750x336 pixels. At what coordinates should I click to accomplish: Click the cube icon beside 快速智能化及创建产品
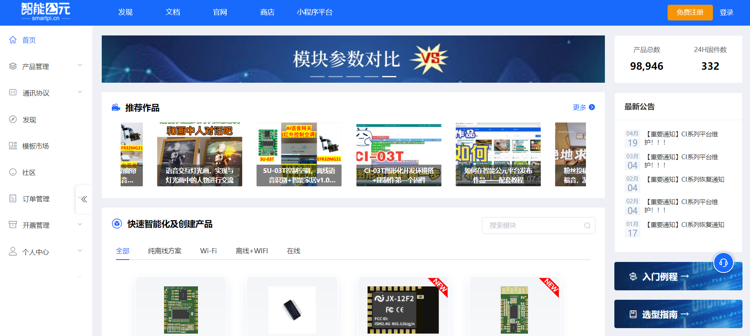[x=117, y=224]
